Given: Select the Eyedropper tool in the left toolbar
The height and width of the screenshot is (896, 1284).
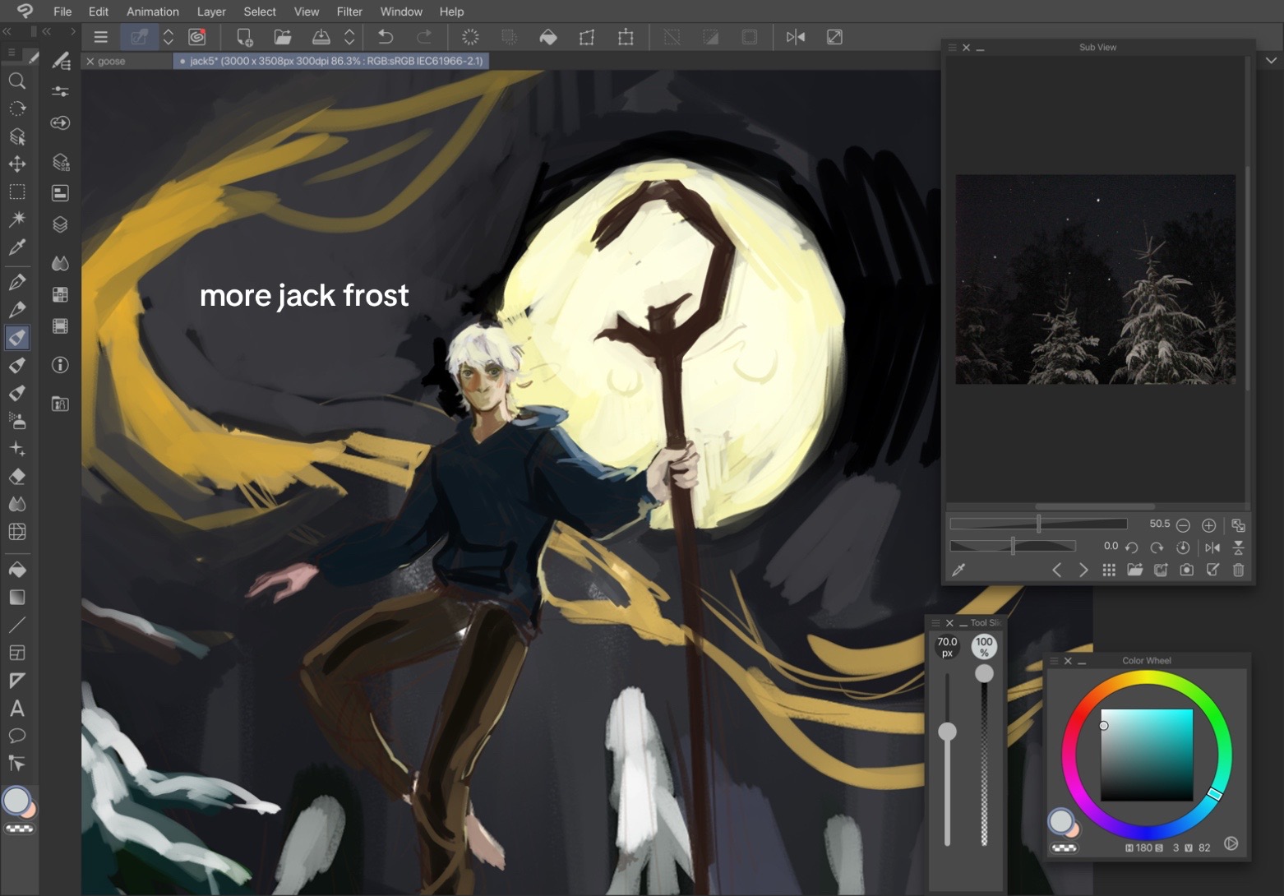Looking at the screenshot, I should [16, 247].
